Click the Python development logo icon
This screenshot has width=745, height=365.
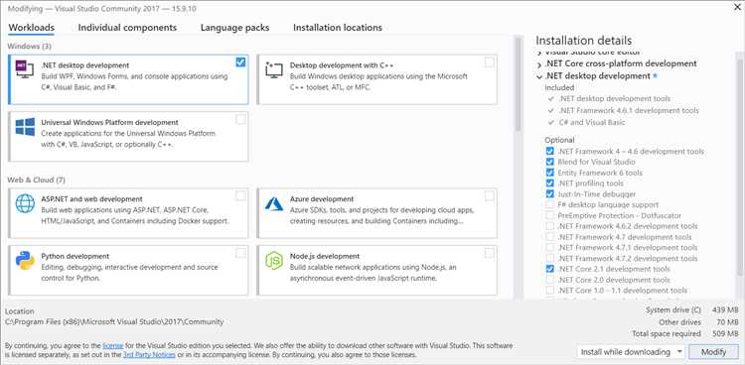tap(25, 260)
